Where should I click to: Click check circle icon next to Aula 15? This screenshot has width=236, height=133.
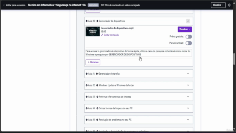(x=87, y=120)
